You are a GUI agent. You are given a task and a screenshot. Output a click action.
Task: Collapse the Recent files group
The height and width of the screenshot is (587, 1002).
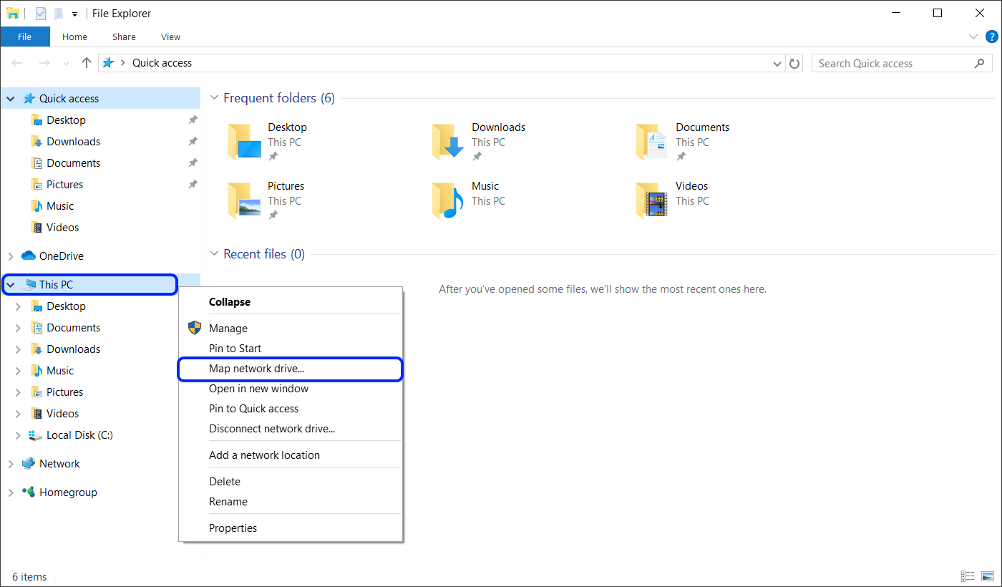214,254
